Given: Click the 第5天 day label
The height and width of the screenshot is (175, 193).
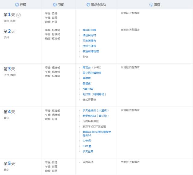Looking at the screenshot, I should [9, 164].
